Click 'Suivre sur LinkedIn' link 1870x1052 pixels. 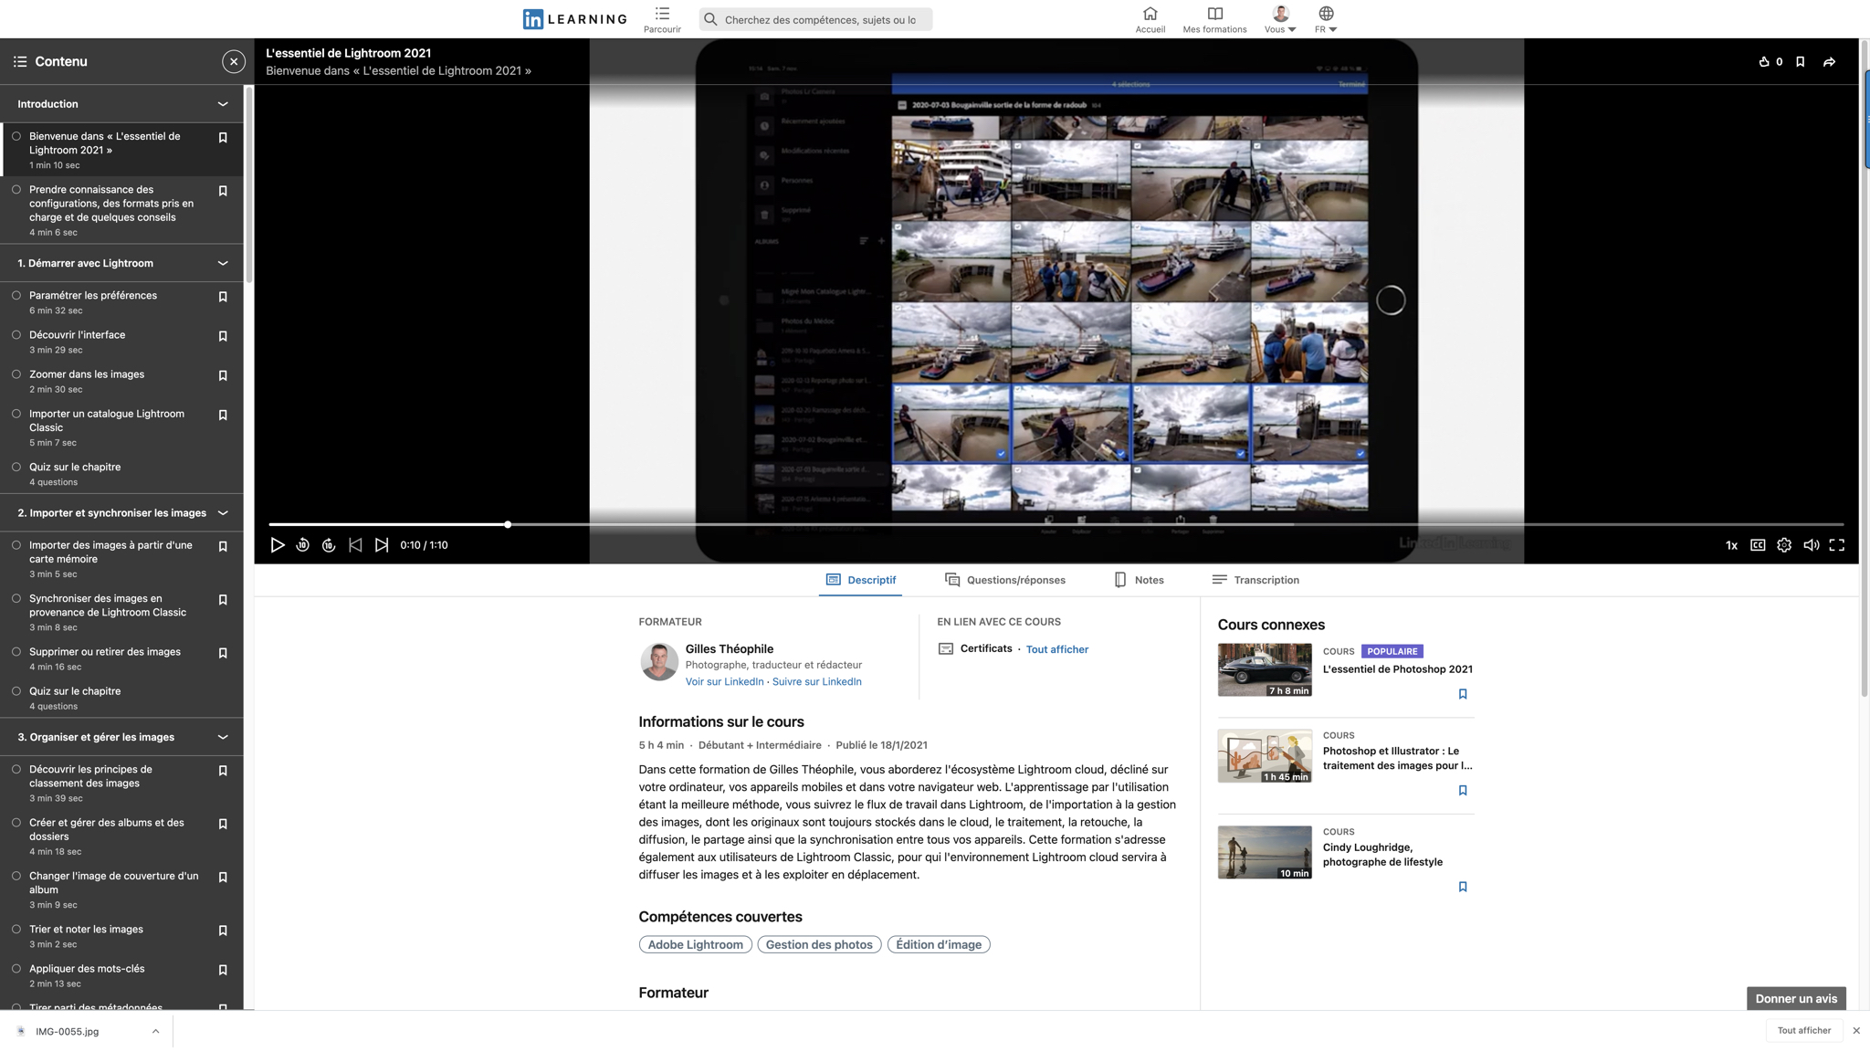[816, 681]
